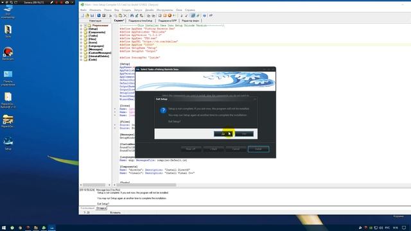
Task: Expand the [Languages] tree node
Action: 82,46
